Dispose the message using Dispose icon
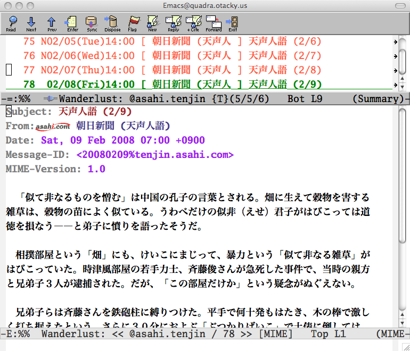 pyautogui.click(x=112, y=23)
